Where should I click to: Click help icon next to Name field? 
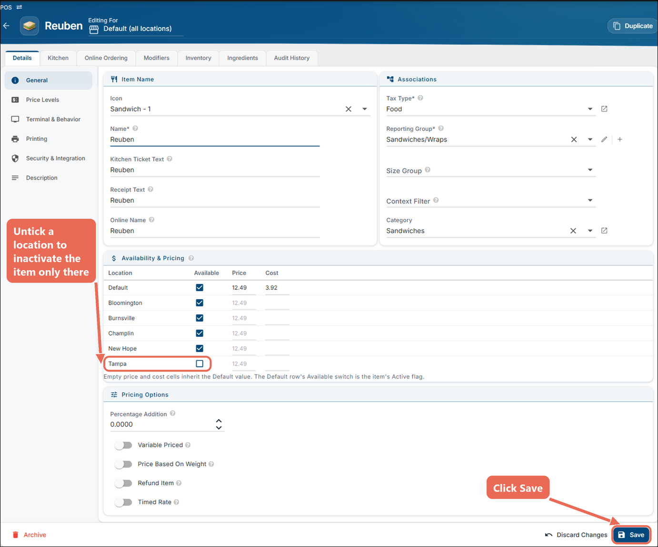pyautogui.click(x=135, y=128)
